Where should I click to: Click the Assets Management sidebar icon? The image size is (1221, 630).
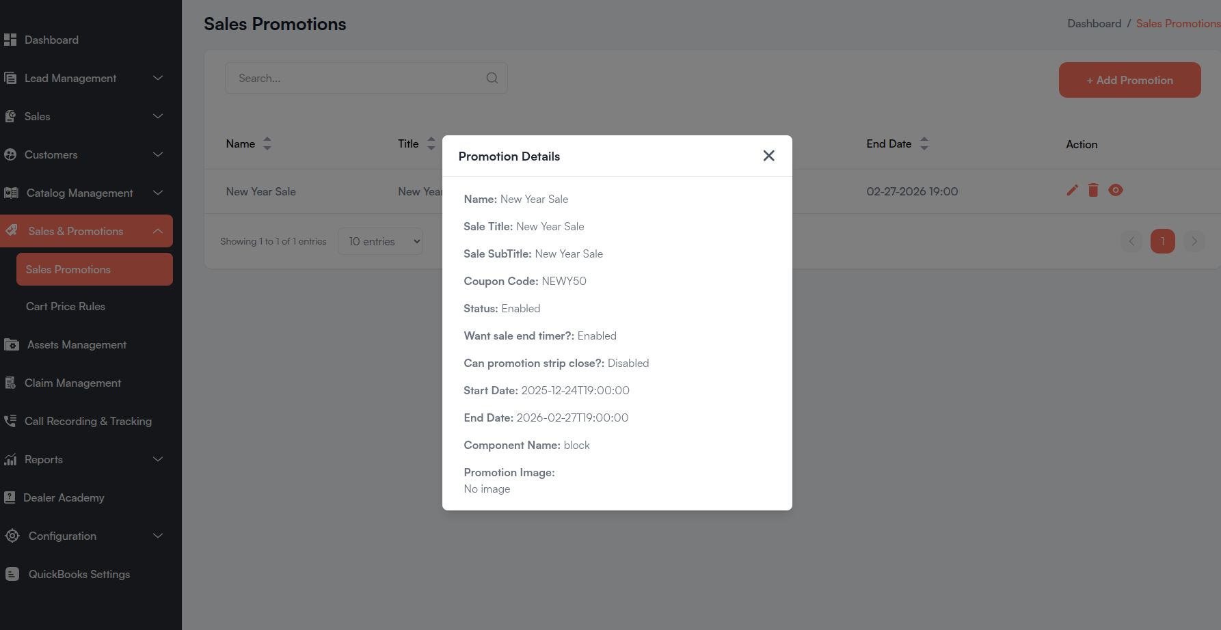(12, 344)
